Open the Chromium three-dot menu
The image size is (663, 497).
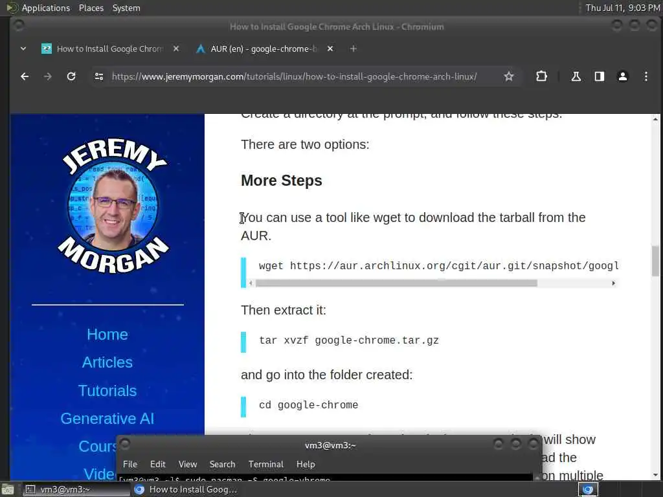click(646, 76)
